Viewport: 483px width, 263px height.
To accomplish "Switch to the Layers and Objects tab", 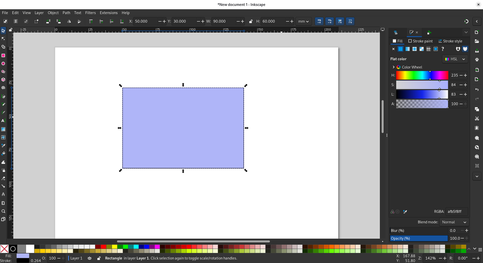I will click(x=395, y=32).
